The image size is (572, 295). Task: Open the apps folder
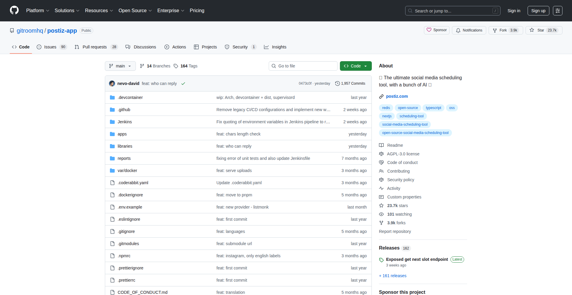(x=122, y=134)
